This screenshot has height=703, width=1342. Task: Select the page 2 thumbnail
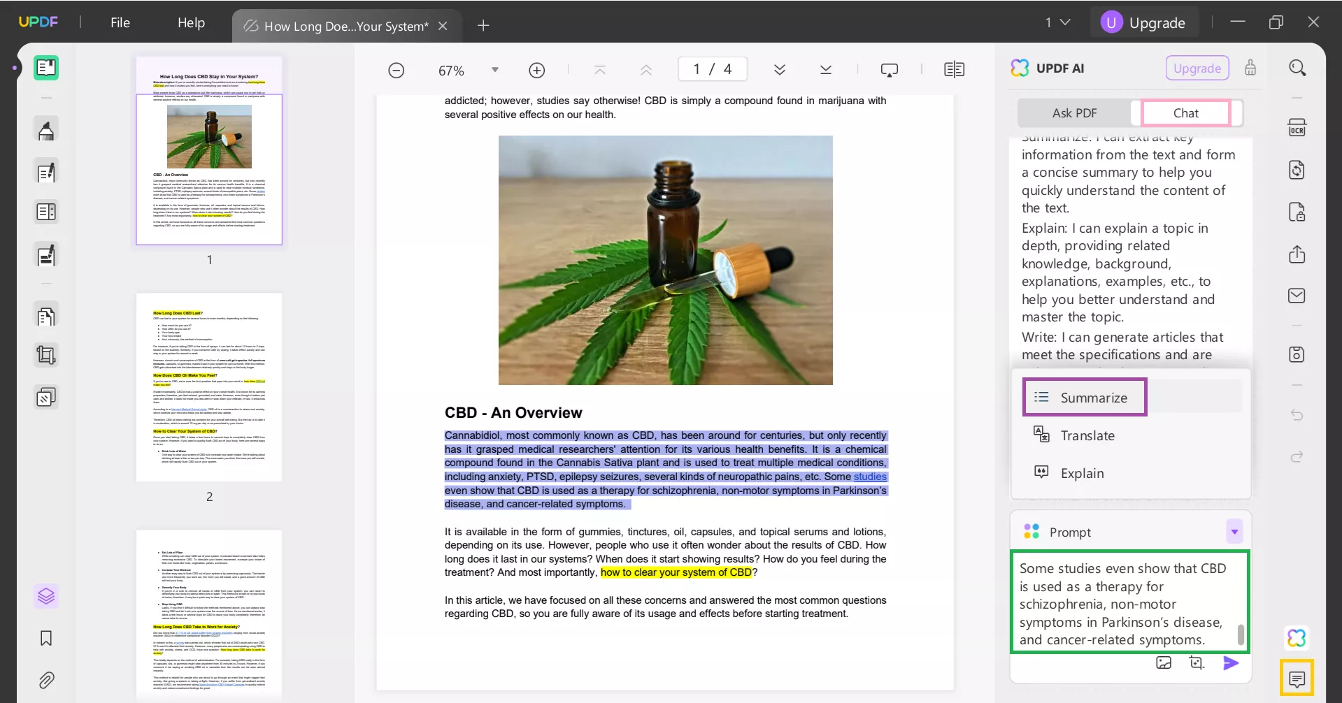click(x=209, y=388)
